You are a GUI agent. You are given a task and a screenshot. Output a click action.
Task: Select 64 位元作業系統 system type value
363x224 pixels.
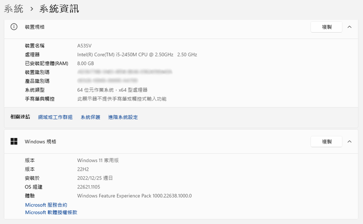point(112,90)
